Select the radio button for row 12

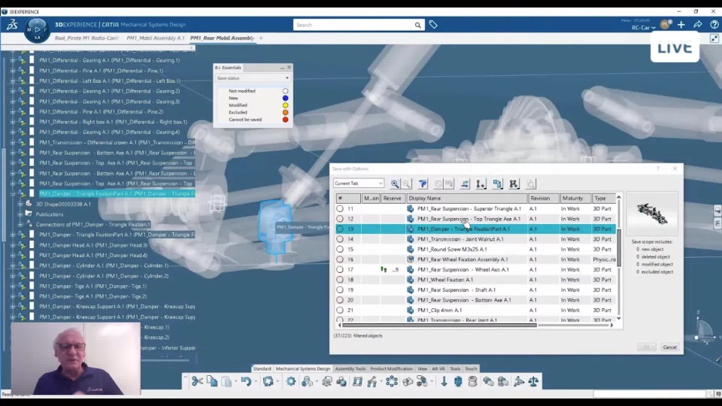(x=340, y=219)
